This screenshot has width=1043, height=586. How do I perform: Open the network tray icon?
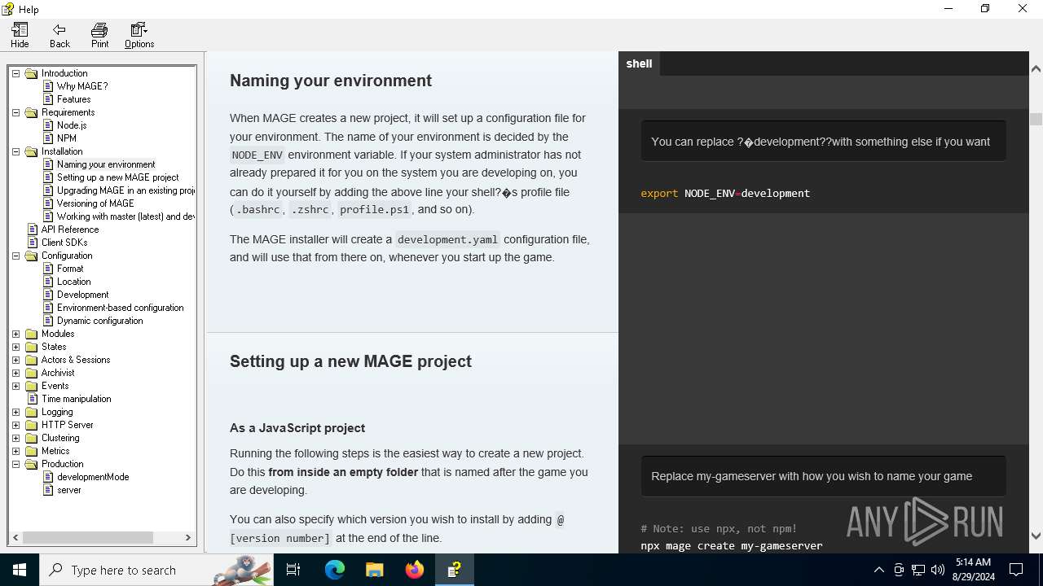[918, 570]
